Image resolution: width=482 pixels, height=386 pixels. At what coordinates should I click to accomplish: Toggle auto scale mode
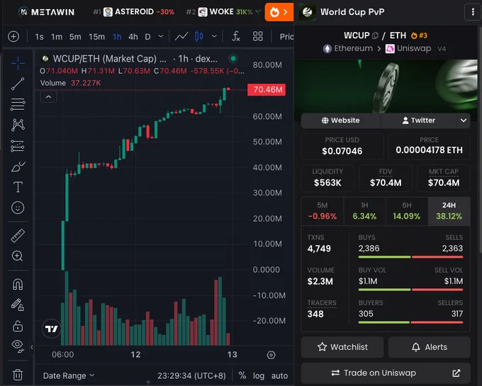[279, 375]
